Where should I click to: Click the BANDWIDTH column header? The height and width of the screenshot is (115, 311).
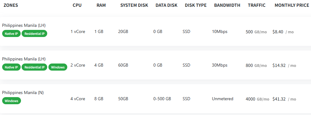tap(227, 5)
